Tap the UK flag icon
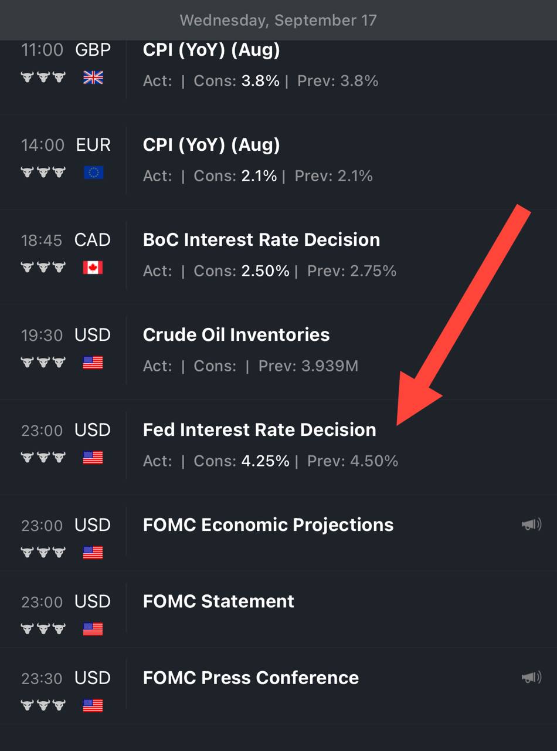This screenshot has height=751, width=557. [x=93, y=77]
